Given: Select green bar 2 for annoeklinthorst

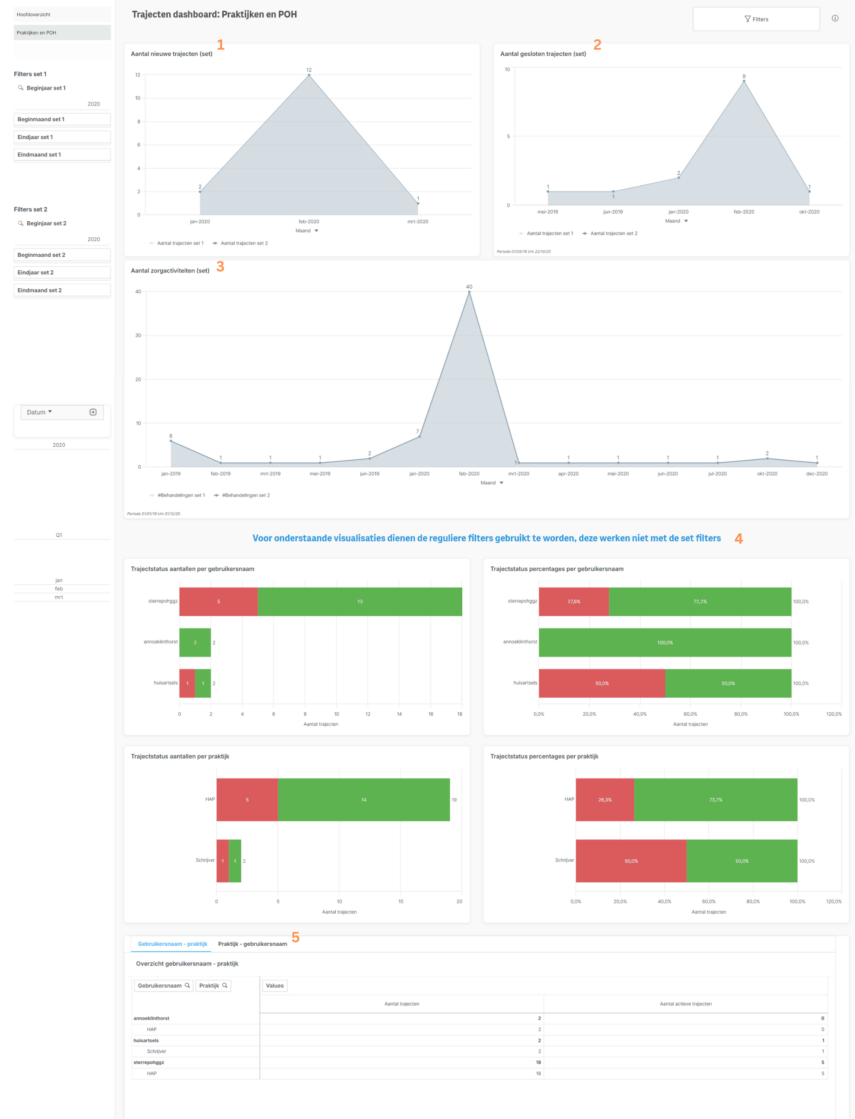Looking at the screenshot, I should (x=195, y=642).
